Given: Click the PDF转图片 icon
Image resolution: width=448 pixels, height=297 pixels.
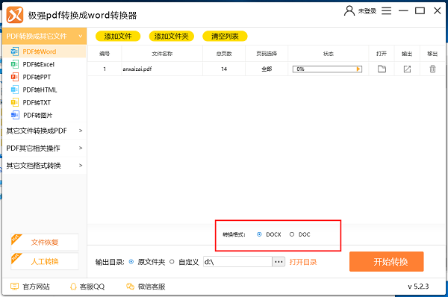Looking at the screenshot, I should pos(15,115).
